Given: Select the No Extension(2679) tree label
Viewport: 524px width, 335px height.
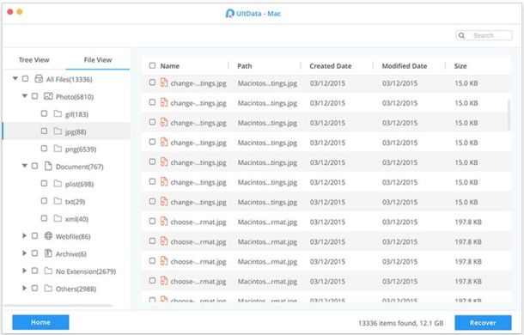Looking at the screenshot, I should 86,271.
